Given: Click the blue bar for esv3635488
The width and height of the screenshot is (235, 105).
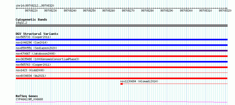Looking at the screenshot, I should point(121,62).
